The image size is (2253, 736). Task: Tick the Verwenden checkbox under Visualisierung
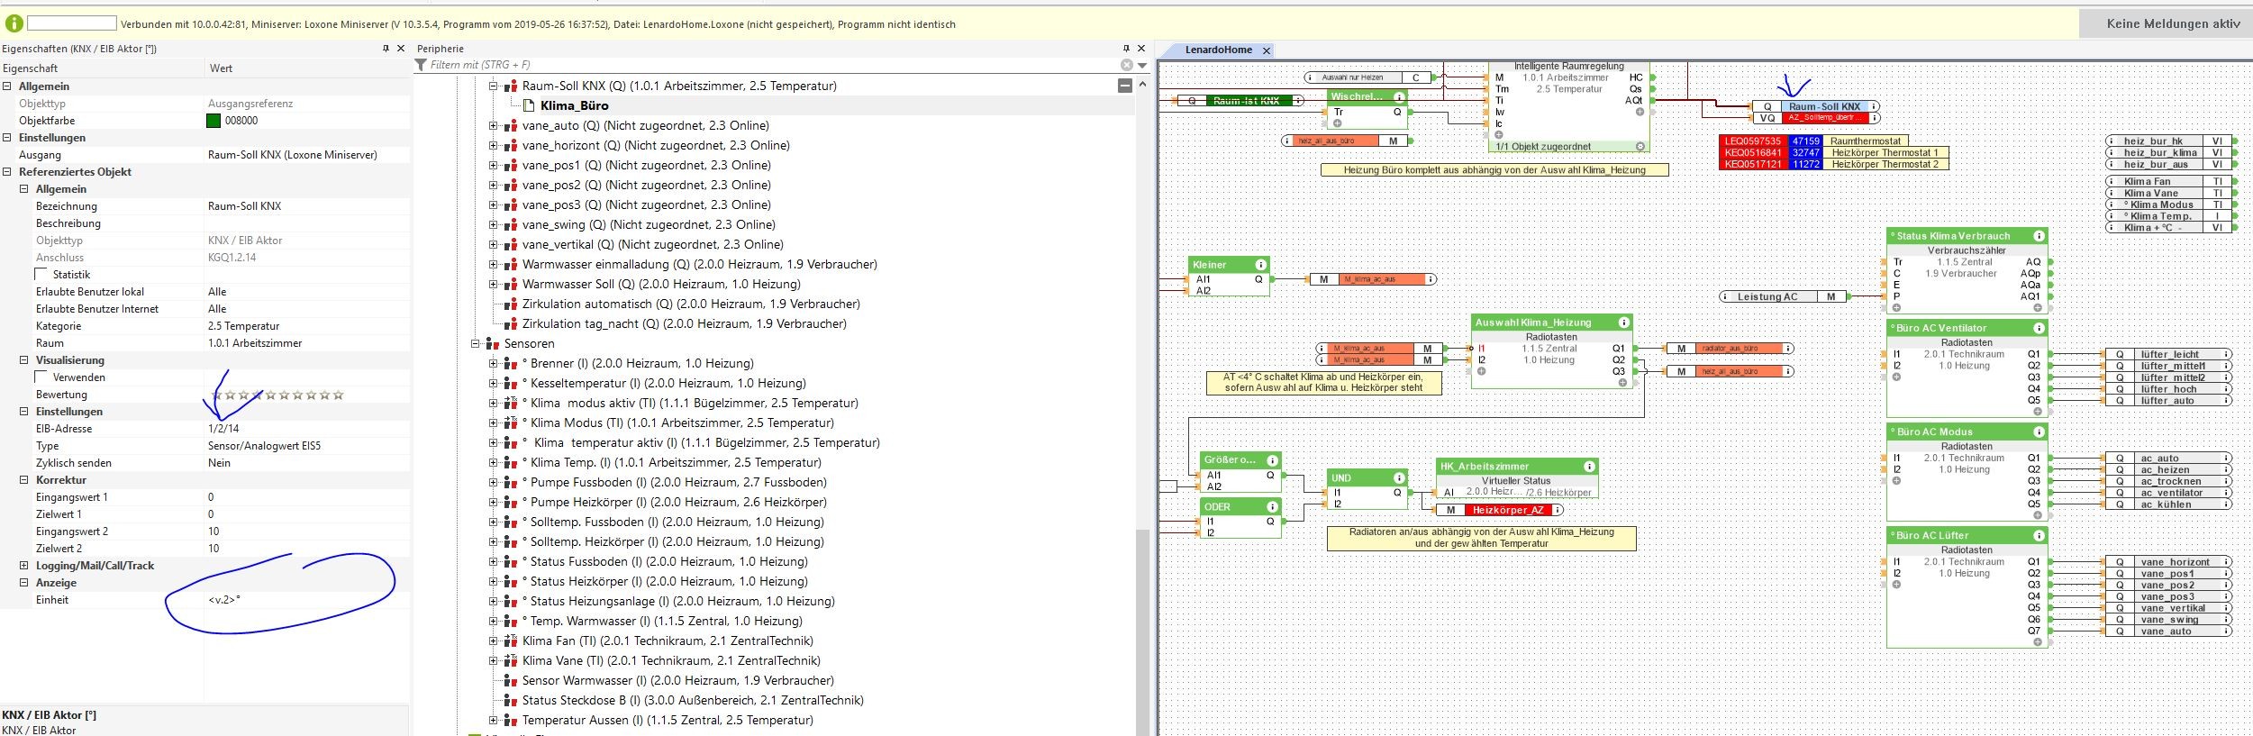pos(41,377)
